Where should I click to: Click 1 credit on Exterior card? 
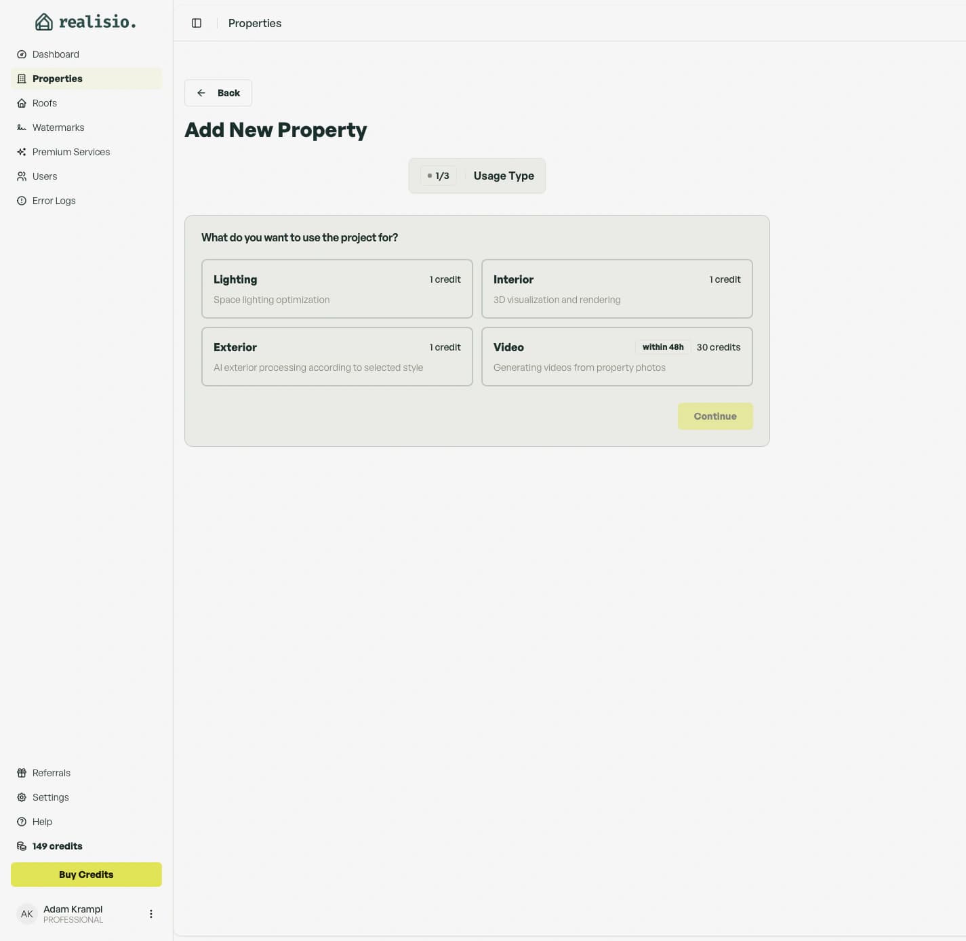pyautogui.click(x=445, y=347)
